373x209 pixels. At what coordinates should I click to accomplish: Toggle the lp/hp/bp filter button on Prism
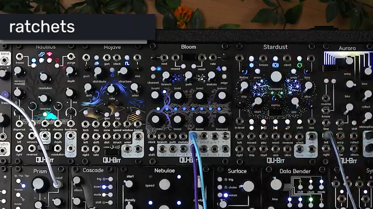(x=18, y=181)
